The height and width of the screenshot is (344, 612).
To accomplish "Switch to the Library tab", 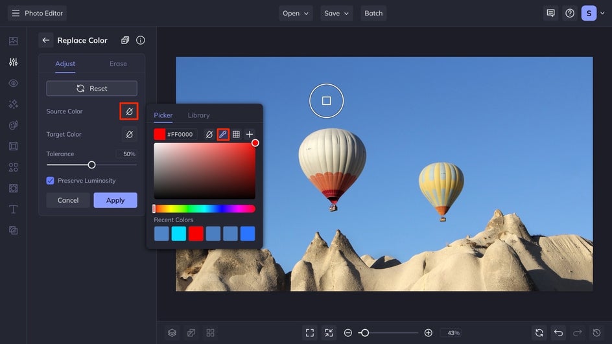I will (198, 115).
